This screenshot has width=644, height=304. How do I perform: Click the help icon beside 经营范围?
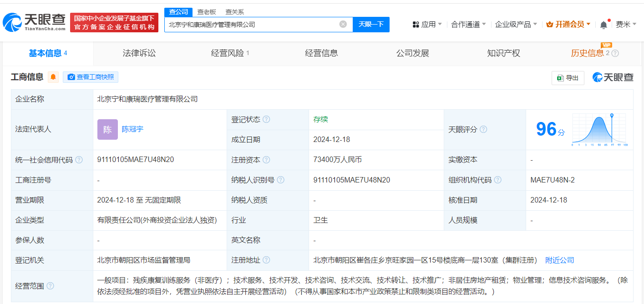(50, 286)
